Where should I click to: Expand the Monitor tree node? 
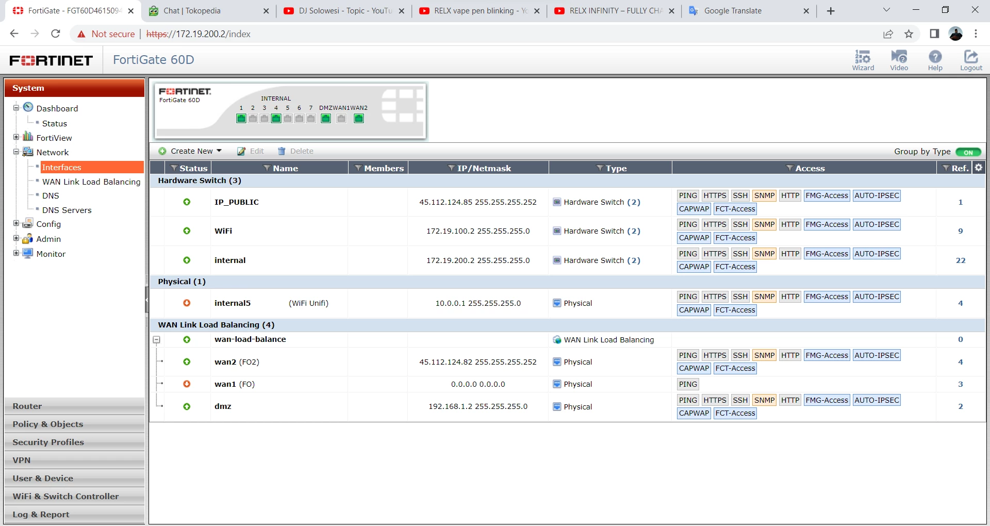coord(16,253)
